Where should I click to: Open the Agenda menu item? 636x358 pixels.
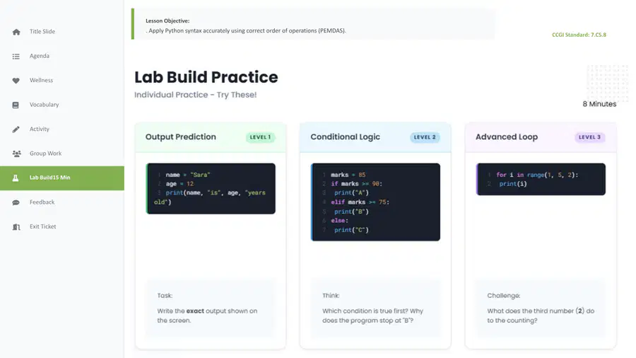(40, 56)
